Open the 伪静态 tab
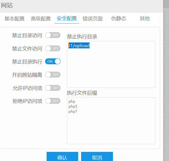The image size is (169, 161). 119,19
